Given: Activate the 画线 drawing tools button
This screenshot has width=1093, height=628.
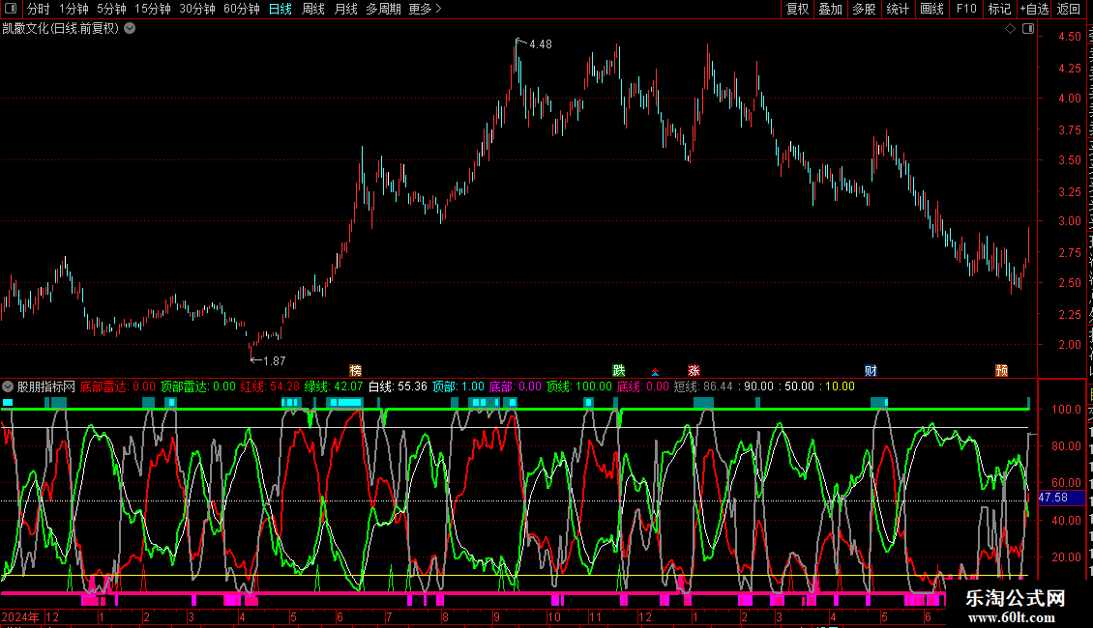Looking at the screenshot, I should (932, 9).
